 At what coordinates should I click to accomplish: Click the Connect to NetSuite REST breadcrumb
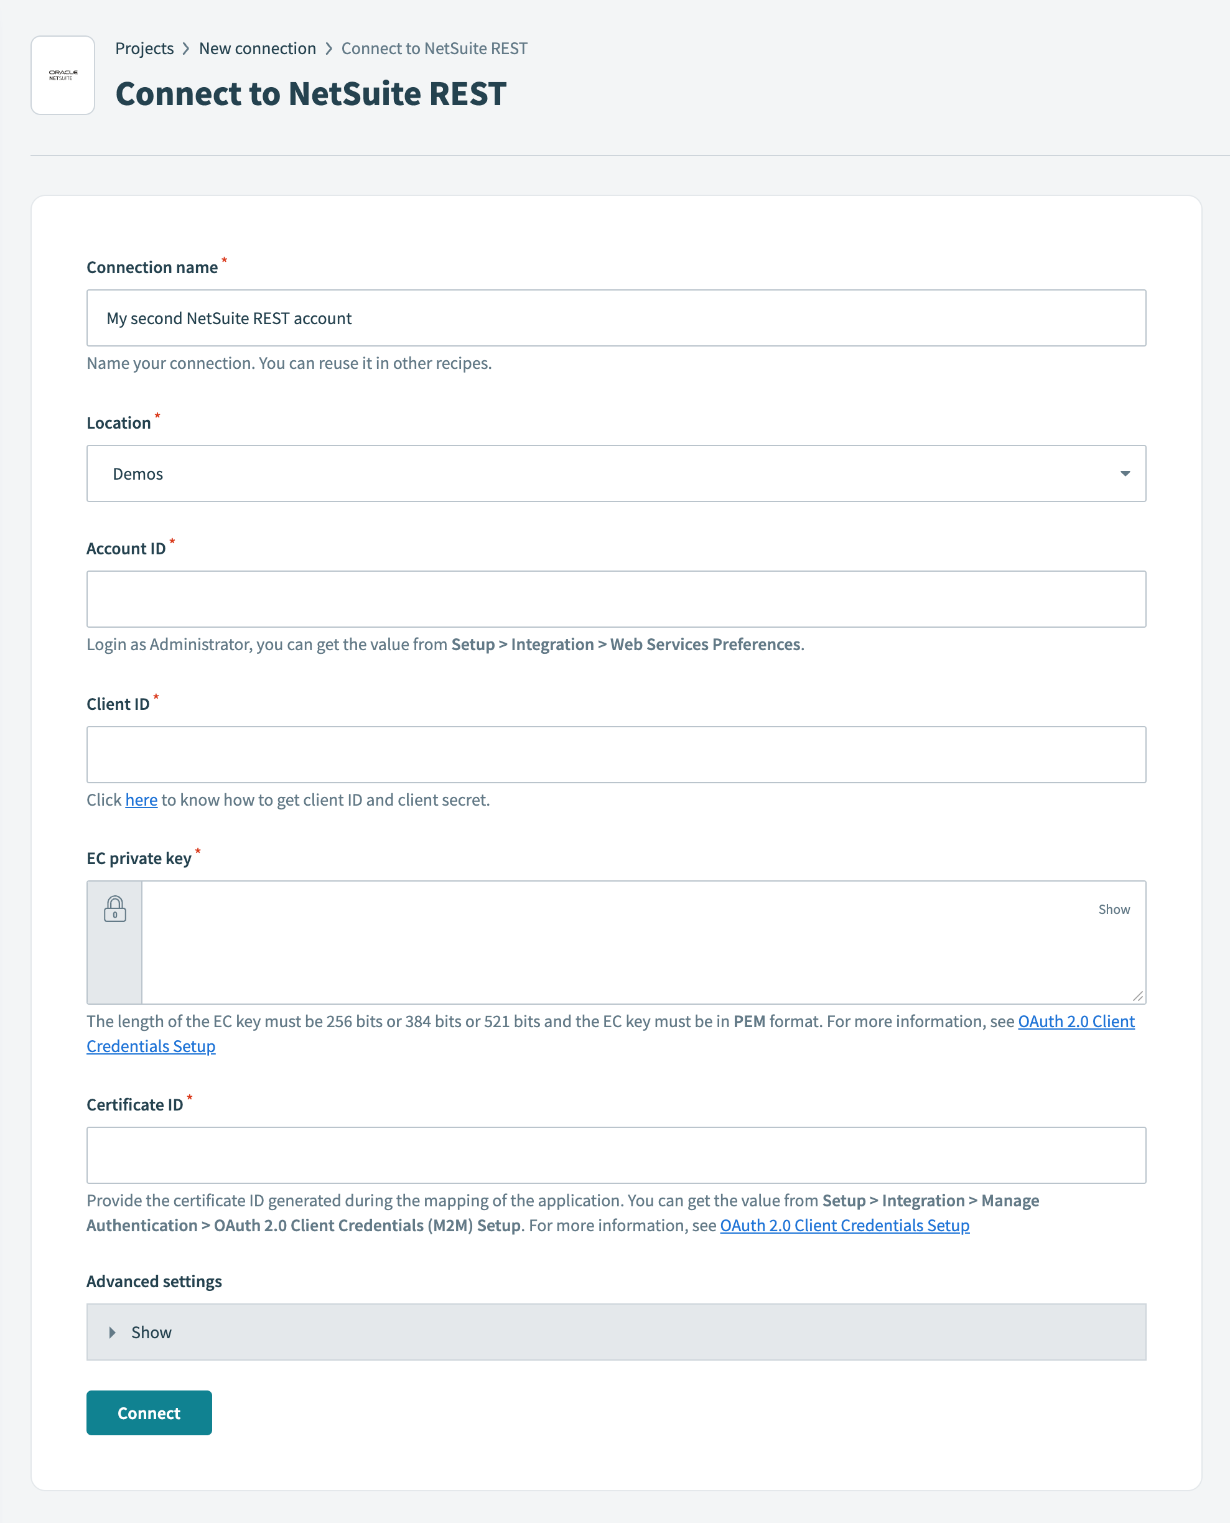click(x=434, y=48)
